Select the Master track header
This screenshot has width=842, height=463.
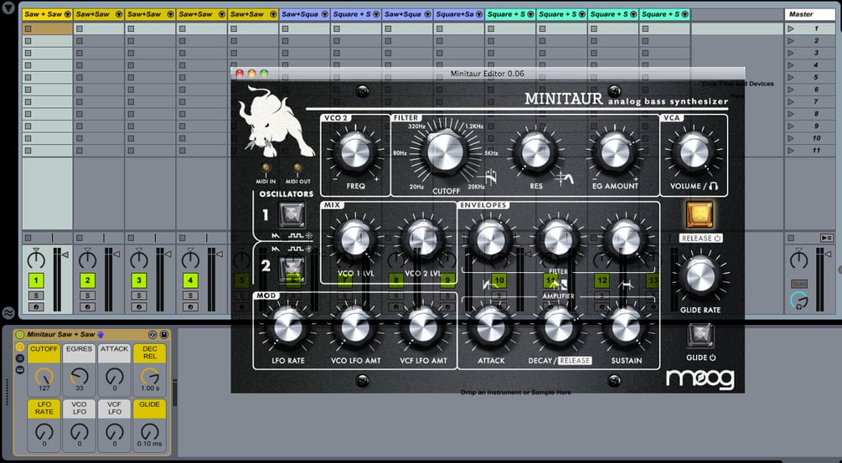coord(810,14)
